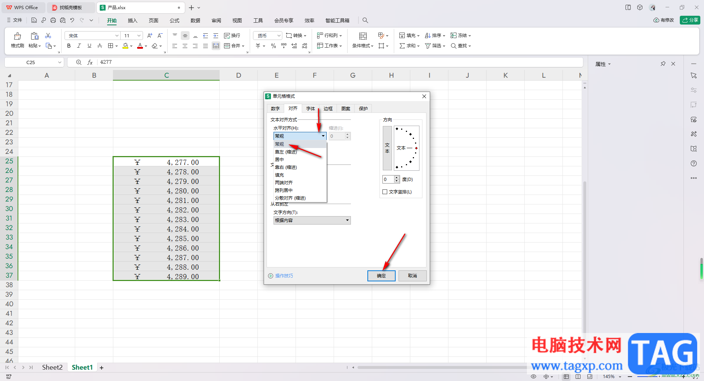Viewport: 704px width, 381px height.
Task: Click the decrease font size icon
Action: click(160, 36)
